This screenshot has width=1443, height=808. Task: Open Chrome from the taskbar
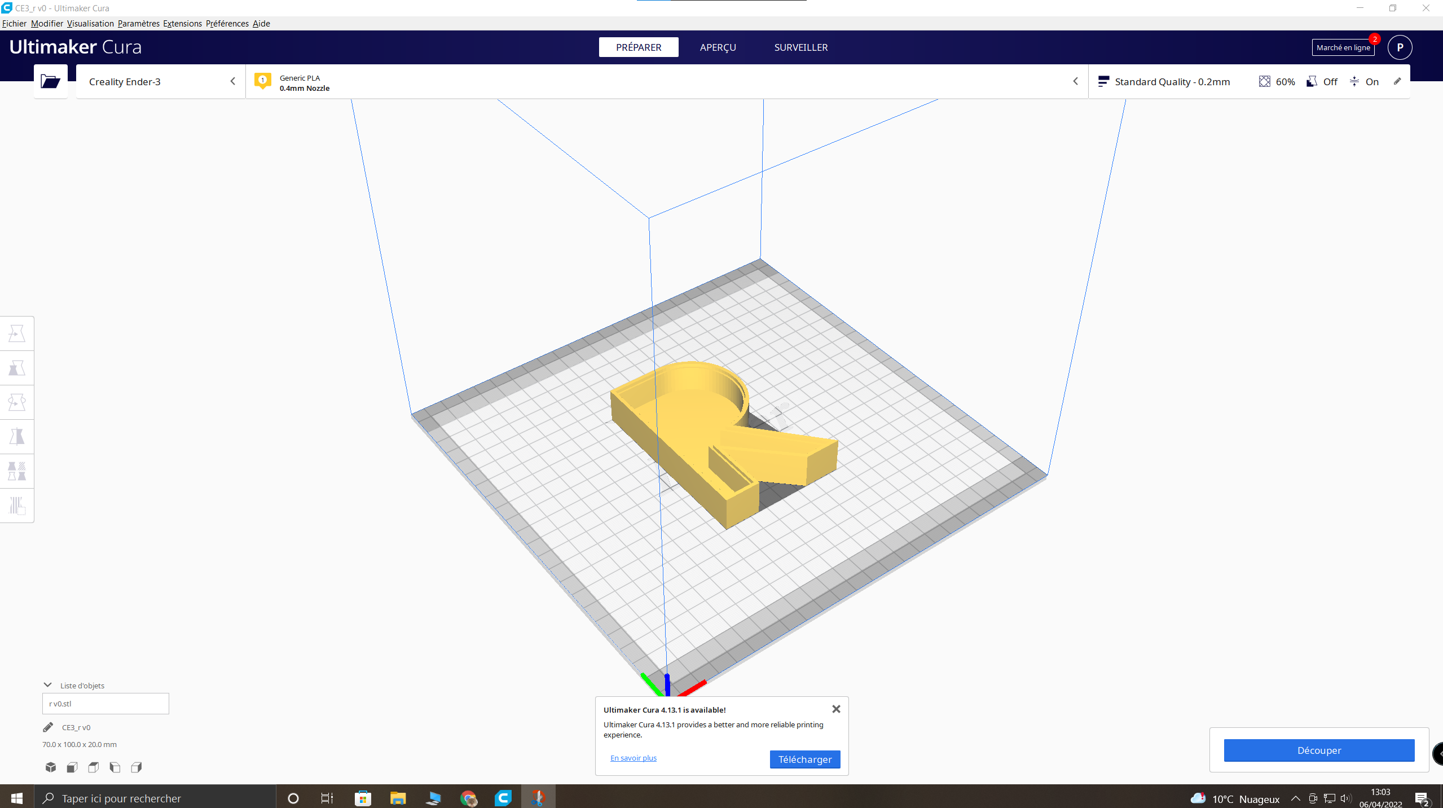468,798
